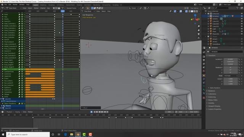Open Microsoft Edge from the taskbar
Image resolution: width=244 pixels, height=137 pixels.
[x=66, y=134]
